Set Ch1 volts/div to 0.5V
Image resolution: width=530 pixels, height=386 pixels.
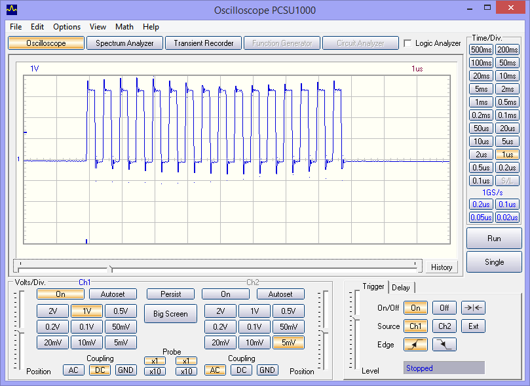click(121, 311)
